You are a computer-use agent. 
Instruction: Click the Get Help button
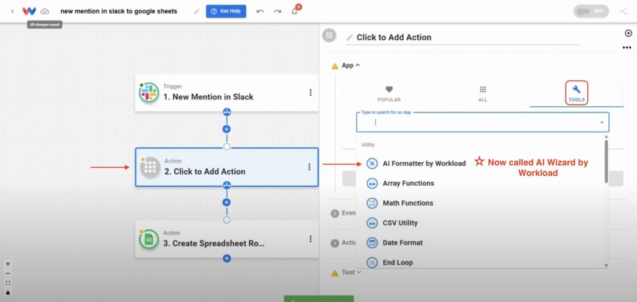(226, 11)
